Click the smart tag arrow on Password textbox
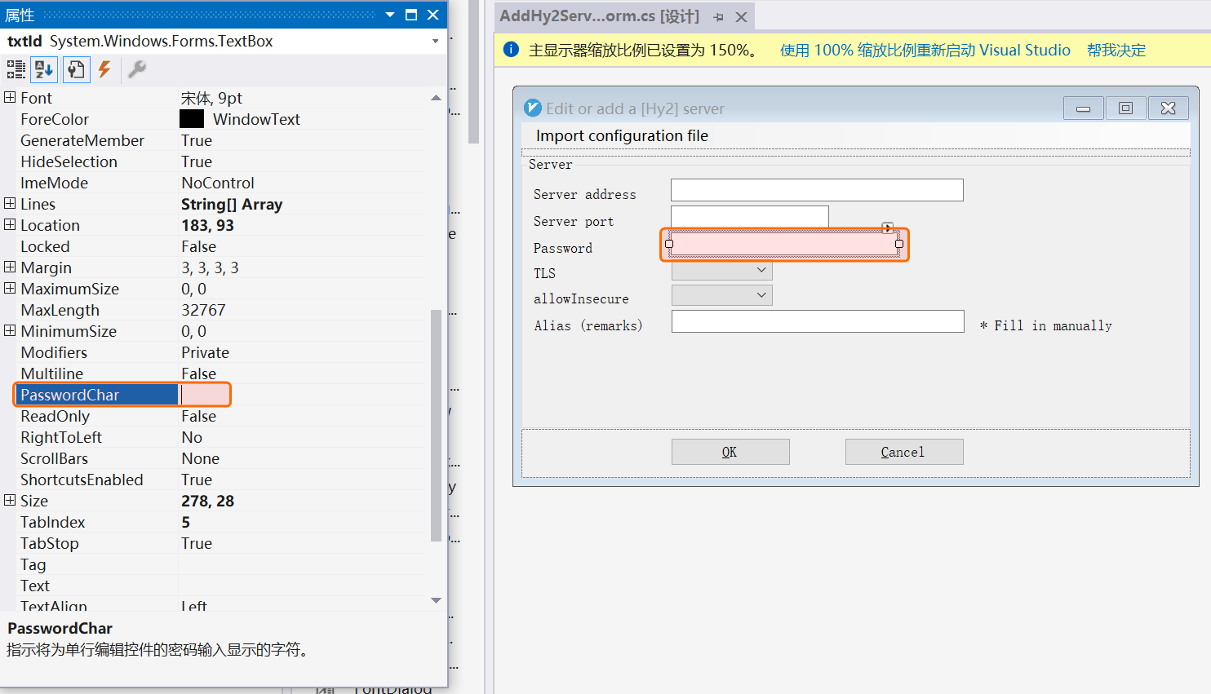The image size is (1211, 694). pyautogui.click(x=888, y=228)
